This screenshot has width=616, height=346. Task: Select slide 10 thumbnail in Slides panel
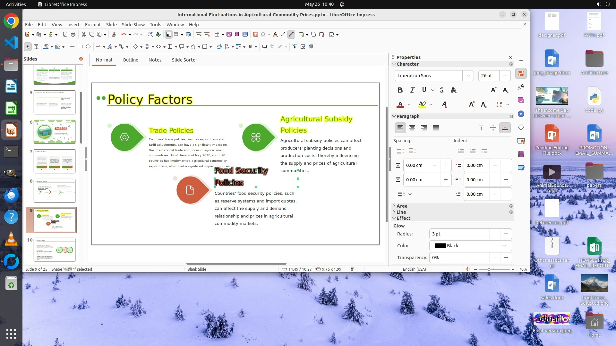click(x=55, y=250)
